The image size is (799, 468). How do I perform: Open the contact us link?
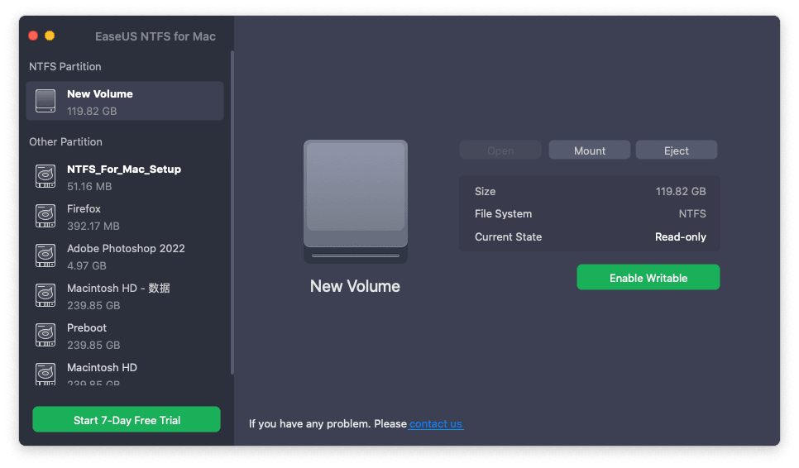pos(436,423)
